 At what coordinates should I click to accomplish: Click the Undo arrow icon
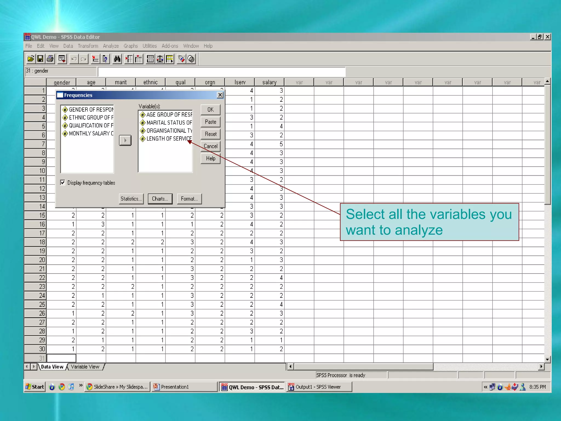coord(74,59)
